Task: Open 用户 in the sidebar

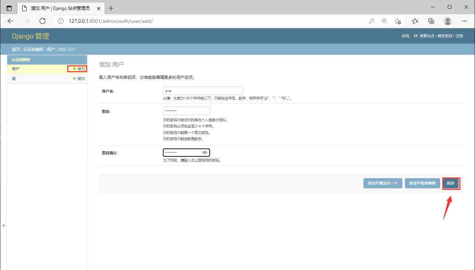Action: (16, 69)
